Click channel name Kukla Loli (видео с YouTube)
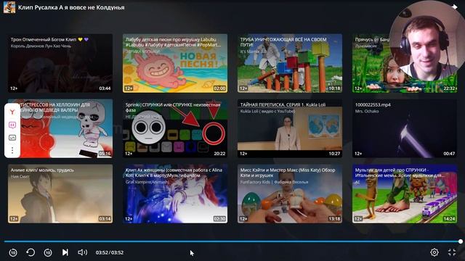465x261 pixels. (x=267, y=111)
